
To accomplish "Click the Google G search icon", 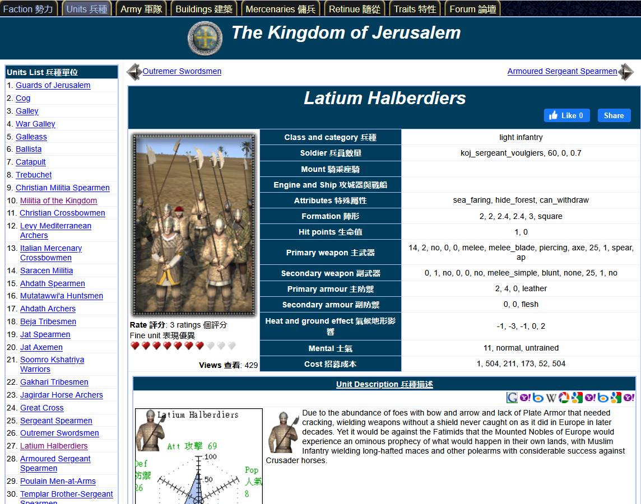I will click(x=512, y=398).
